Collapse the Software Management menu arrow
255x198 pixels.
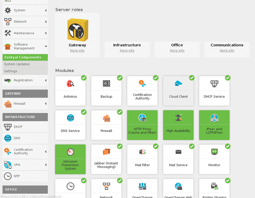[x=46, y=46]
